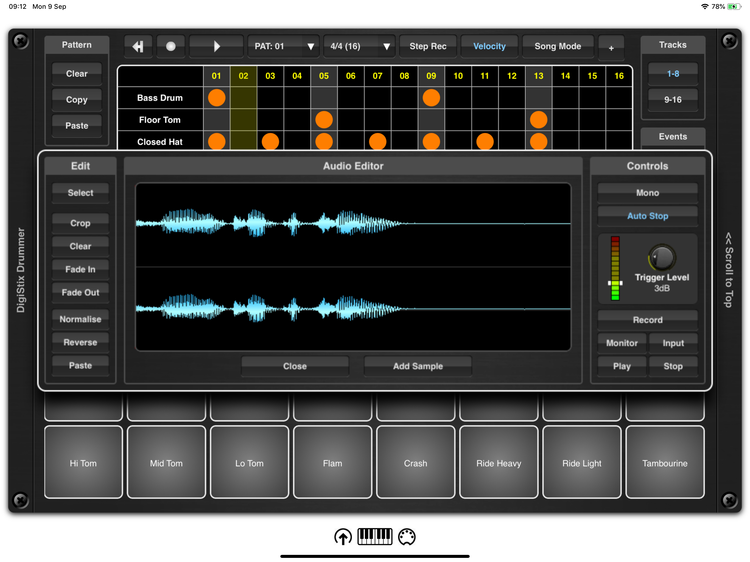
Task: Open the PAT: 01 pattern dropdown
Action: (x=283, y=46)
